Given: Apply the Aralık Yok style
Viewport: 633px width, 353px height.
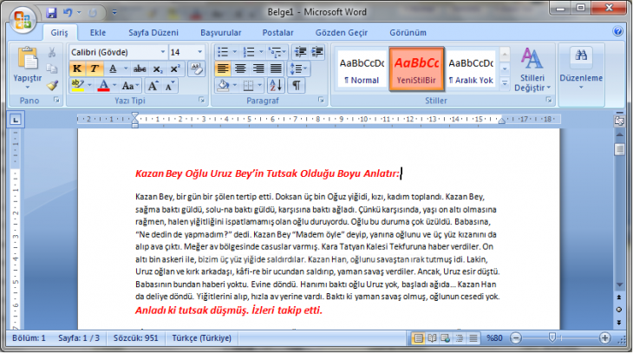Looking at the screenshot, I should 471,69.
